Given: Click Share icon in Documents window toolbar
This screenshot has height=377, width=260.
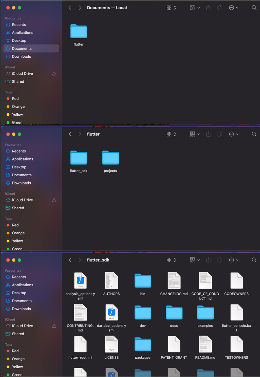Looking at the screenshot, I should (208, 8).
